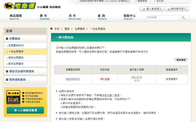This screenshot has width=196, height=122.
Task: Click the search magnifier icon
Action: [x=183, y=18]
